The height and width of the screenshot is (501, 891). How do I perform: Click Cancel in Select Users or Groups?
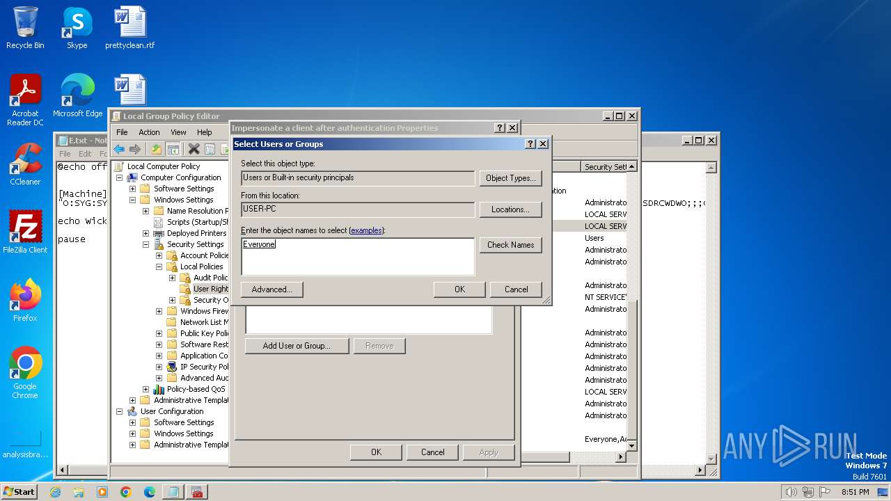click(x=516, y=289)
